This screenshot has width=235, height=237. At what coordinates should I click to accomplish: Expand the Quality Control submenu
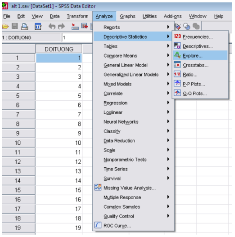134,216
